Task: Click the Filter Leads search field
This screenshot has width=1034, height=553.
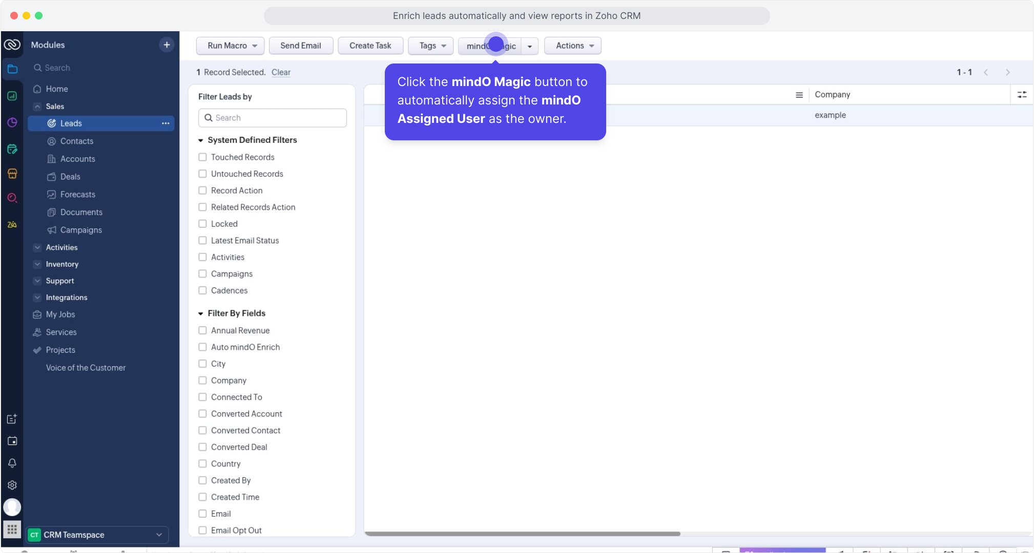Action: [x=273, y=118]
